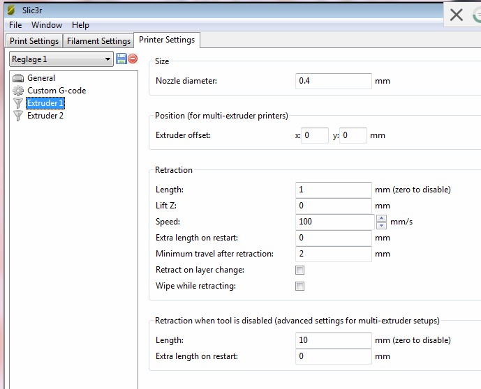This screenshot has width=481, height=389.
Task: Click Retraction Extra length on restart field
Action: (334, 238)
